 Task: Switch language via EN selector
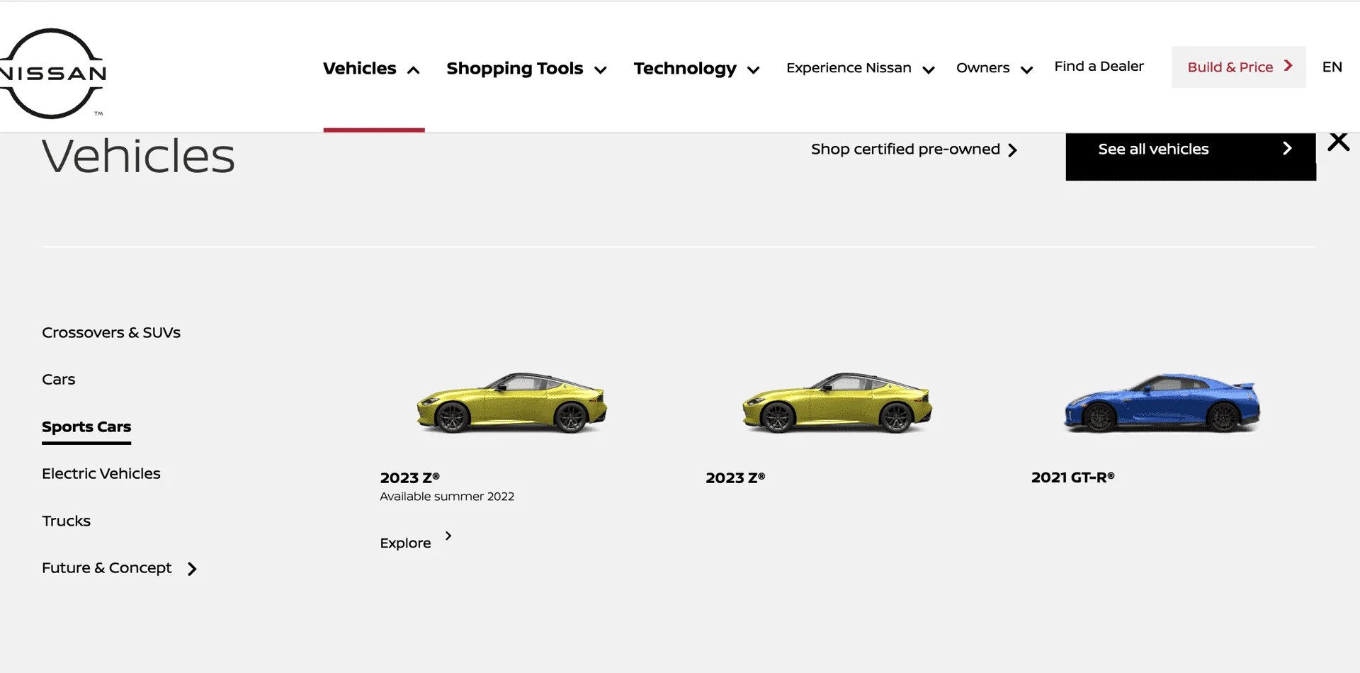point(1332,67)
